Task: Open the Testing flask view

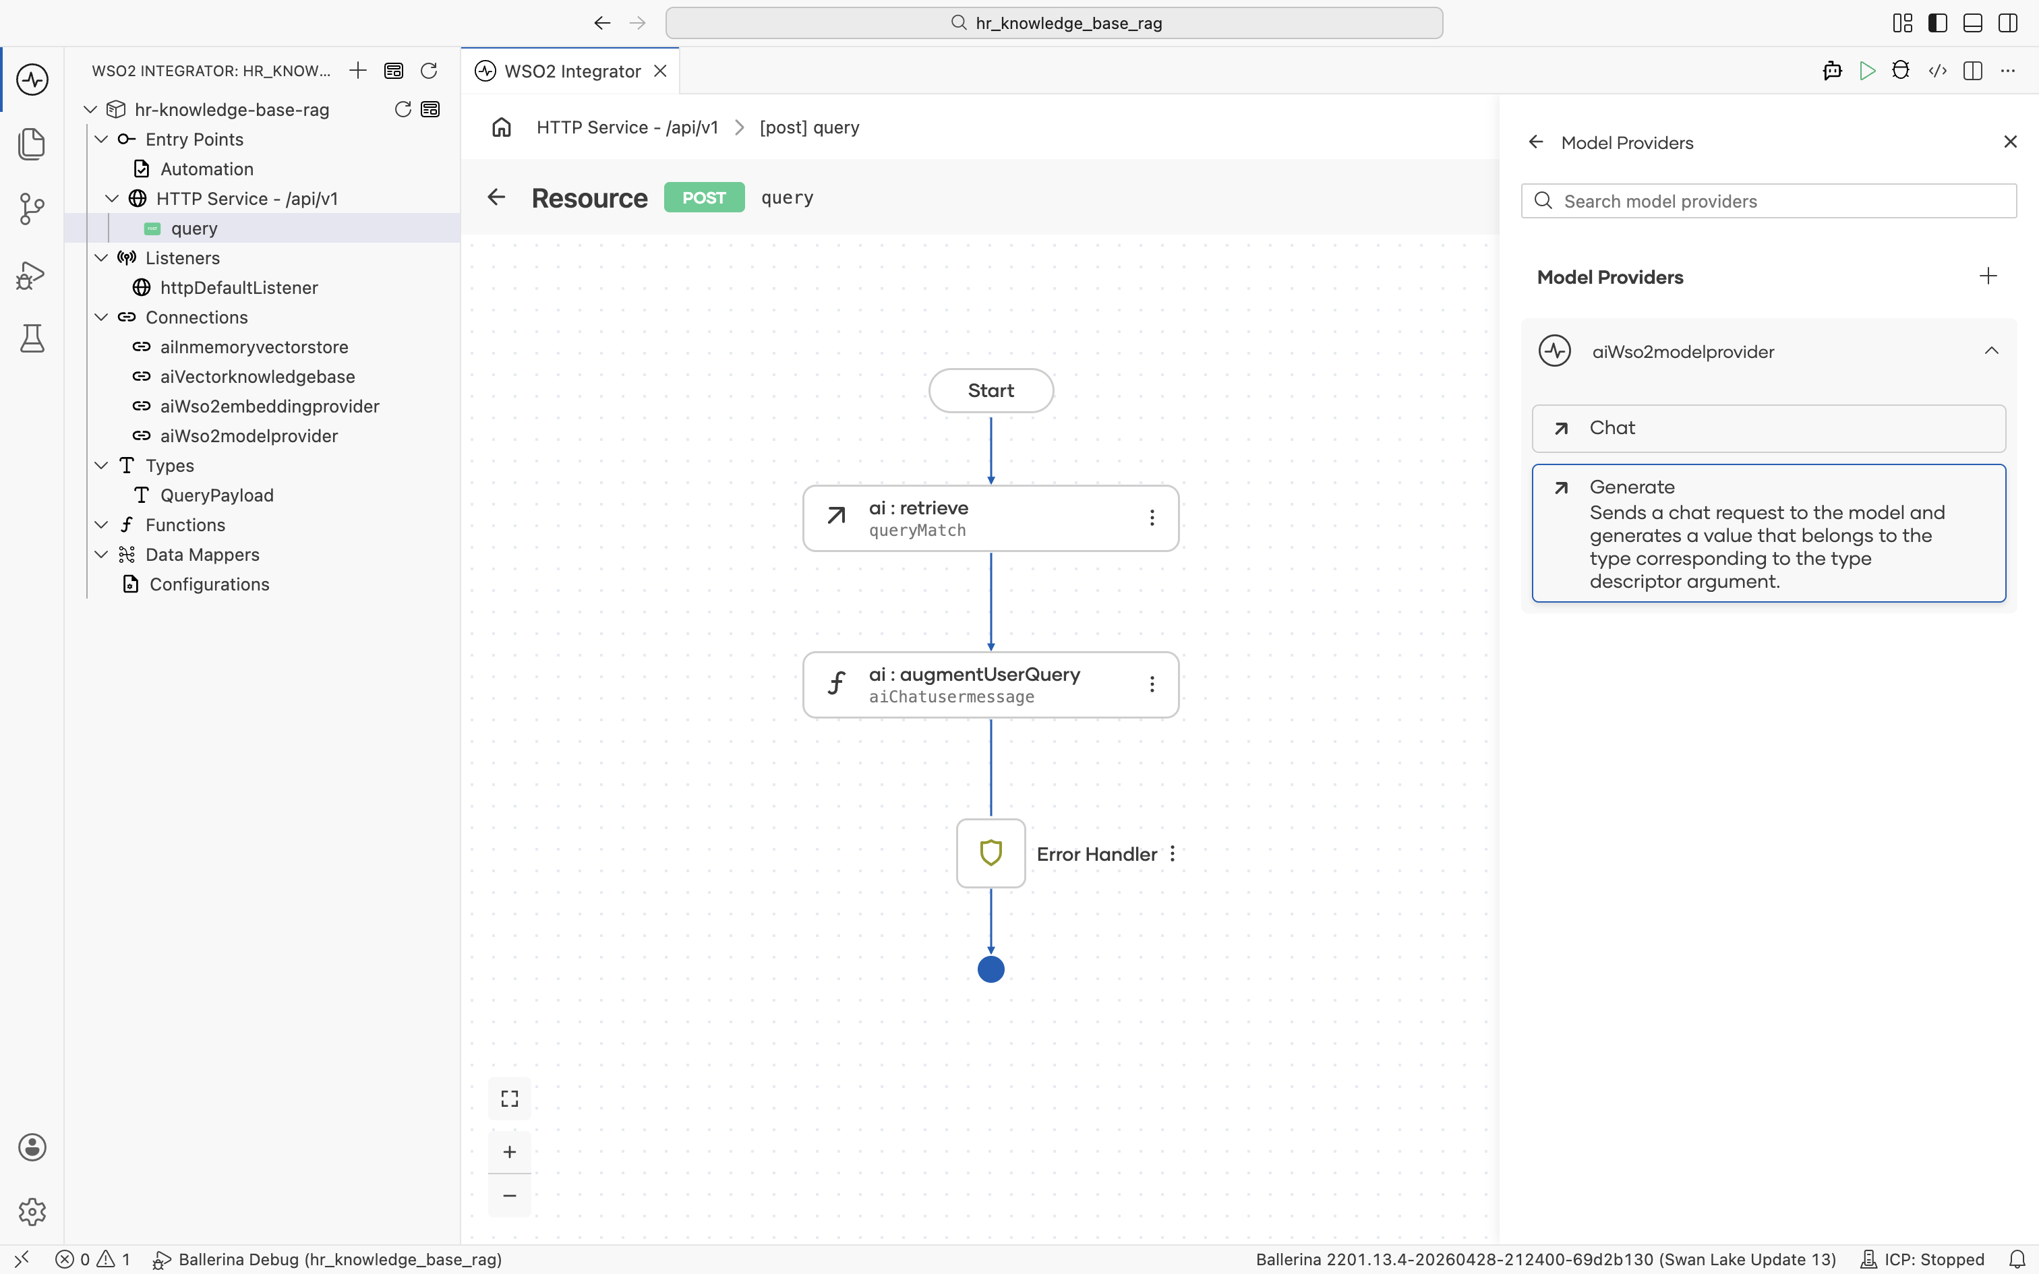Action: (x=32, y=338)
